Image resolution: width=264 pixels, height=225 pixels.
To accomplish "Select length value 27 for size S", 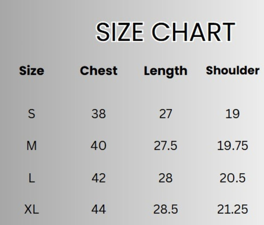I will point(166,114).
